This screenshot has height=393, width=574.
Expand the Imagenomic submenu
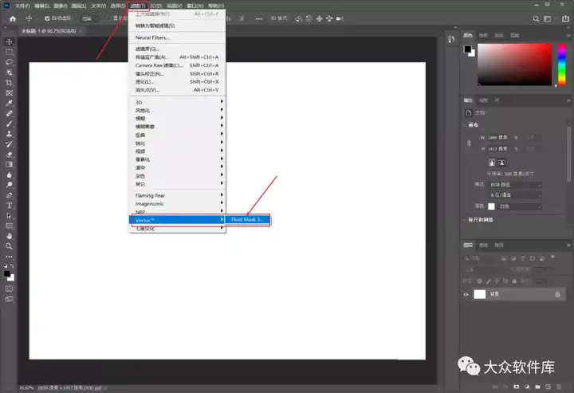tap(177, 204)
